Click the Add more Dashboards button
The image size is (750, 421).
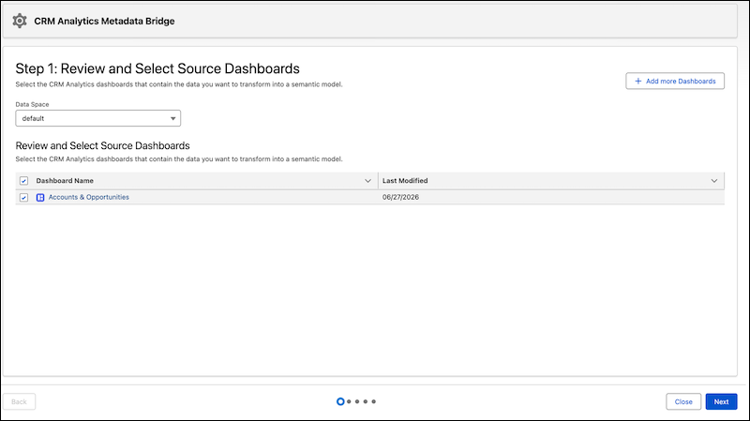pos(675,81)
